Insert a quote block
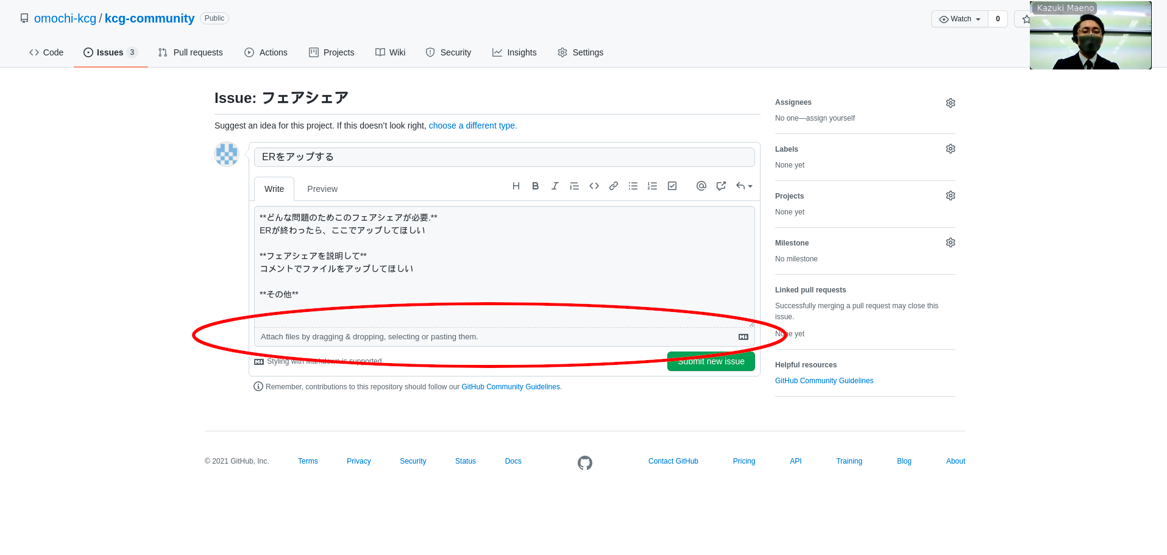1167x555 pixels. 574,186
